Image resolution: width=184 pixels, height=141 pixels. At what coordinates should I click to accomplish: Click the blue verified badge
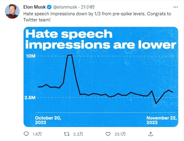[48, 7]
